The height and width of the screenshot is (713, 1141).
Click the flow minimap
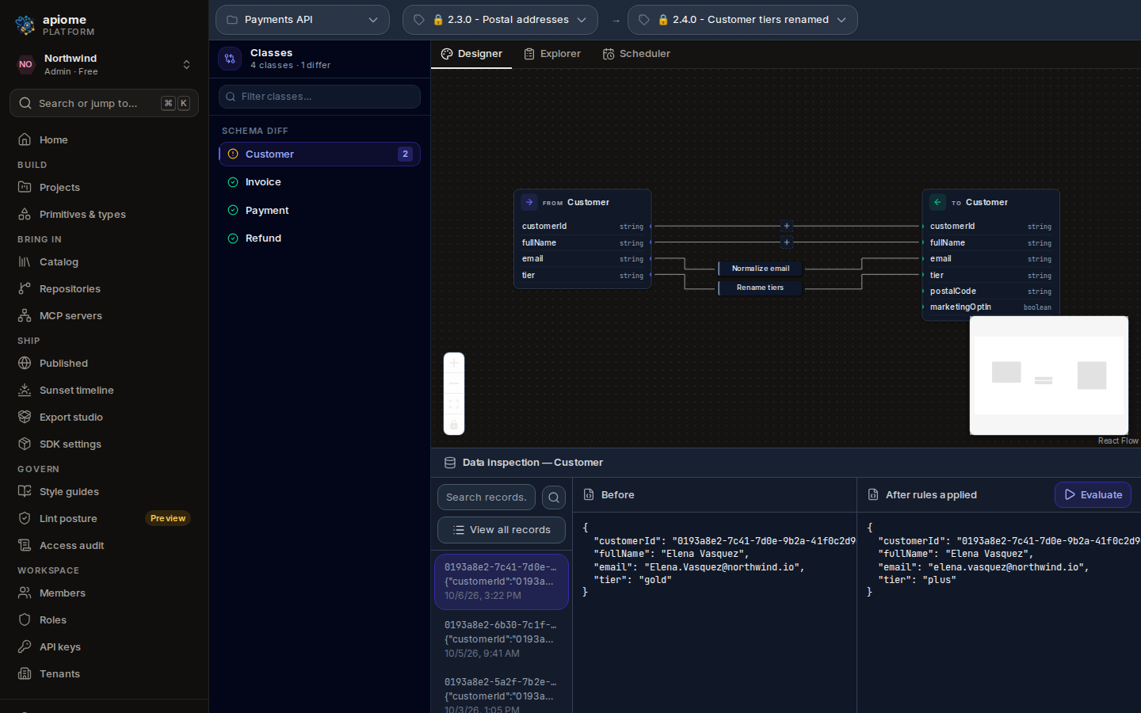click(x=1049, y=376)
